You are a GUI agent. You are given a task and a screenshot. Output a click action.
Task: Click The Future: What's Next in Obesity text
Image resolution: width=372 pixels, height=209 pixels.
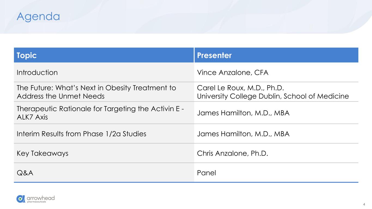coord(96,88)
